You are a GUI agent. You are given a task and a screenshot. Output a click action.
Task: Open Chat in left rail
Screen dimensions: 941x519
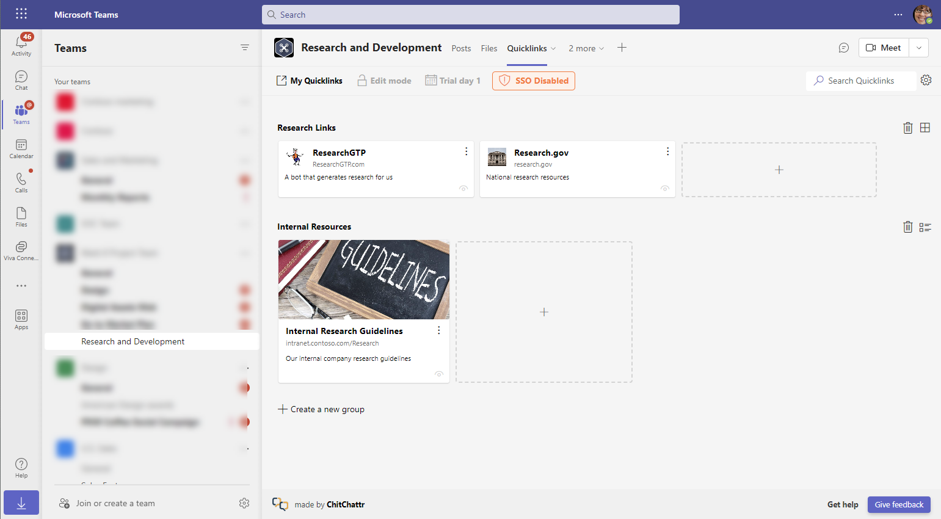pos(21,80)
